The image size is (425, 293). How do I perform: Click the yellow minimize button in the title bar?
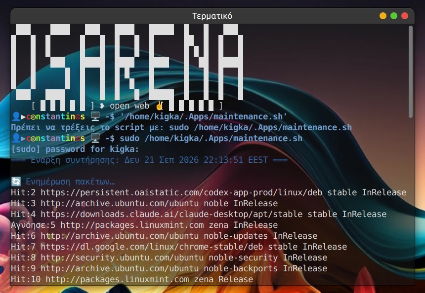point(382,16)
